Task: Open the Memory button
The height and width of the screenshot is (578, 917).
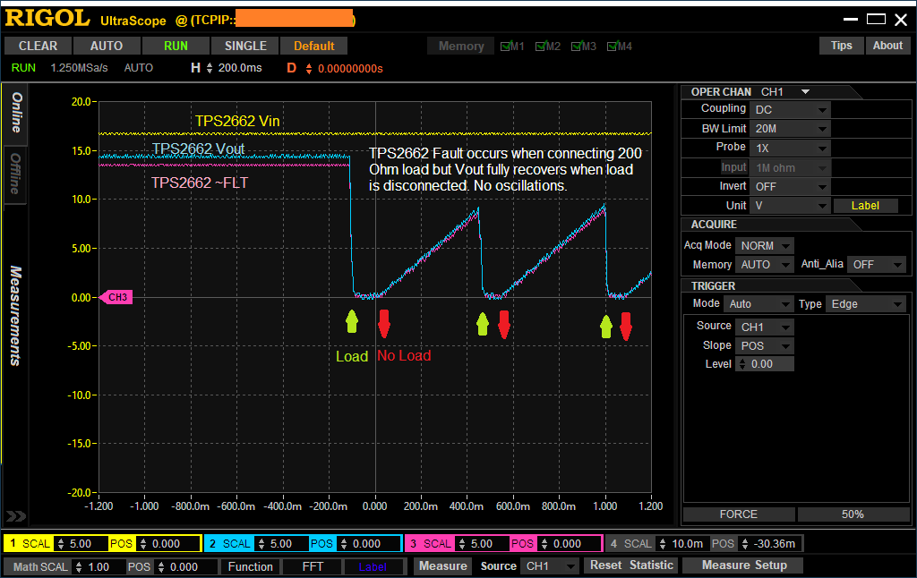Action: 461,47
